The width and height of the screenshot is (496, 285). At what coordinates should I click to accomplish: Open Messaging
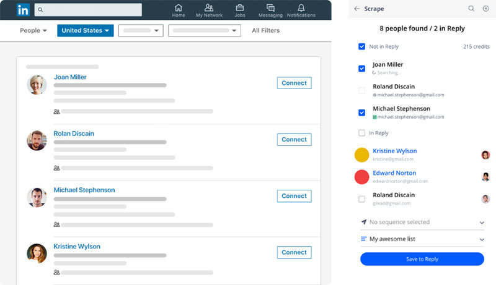coord(270,11)
